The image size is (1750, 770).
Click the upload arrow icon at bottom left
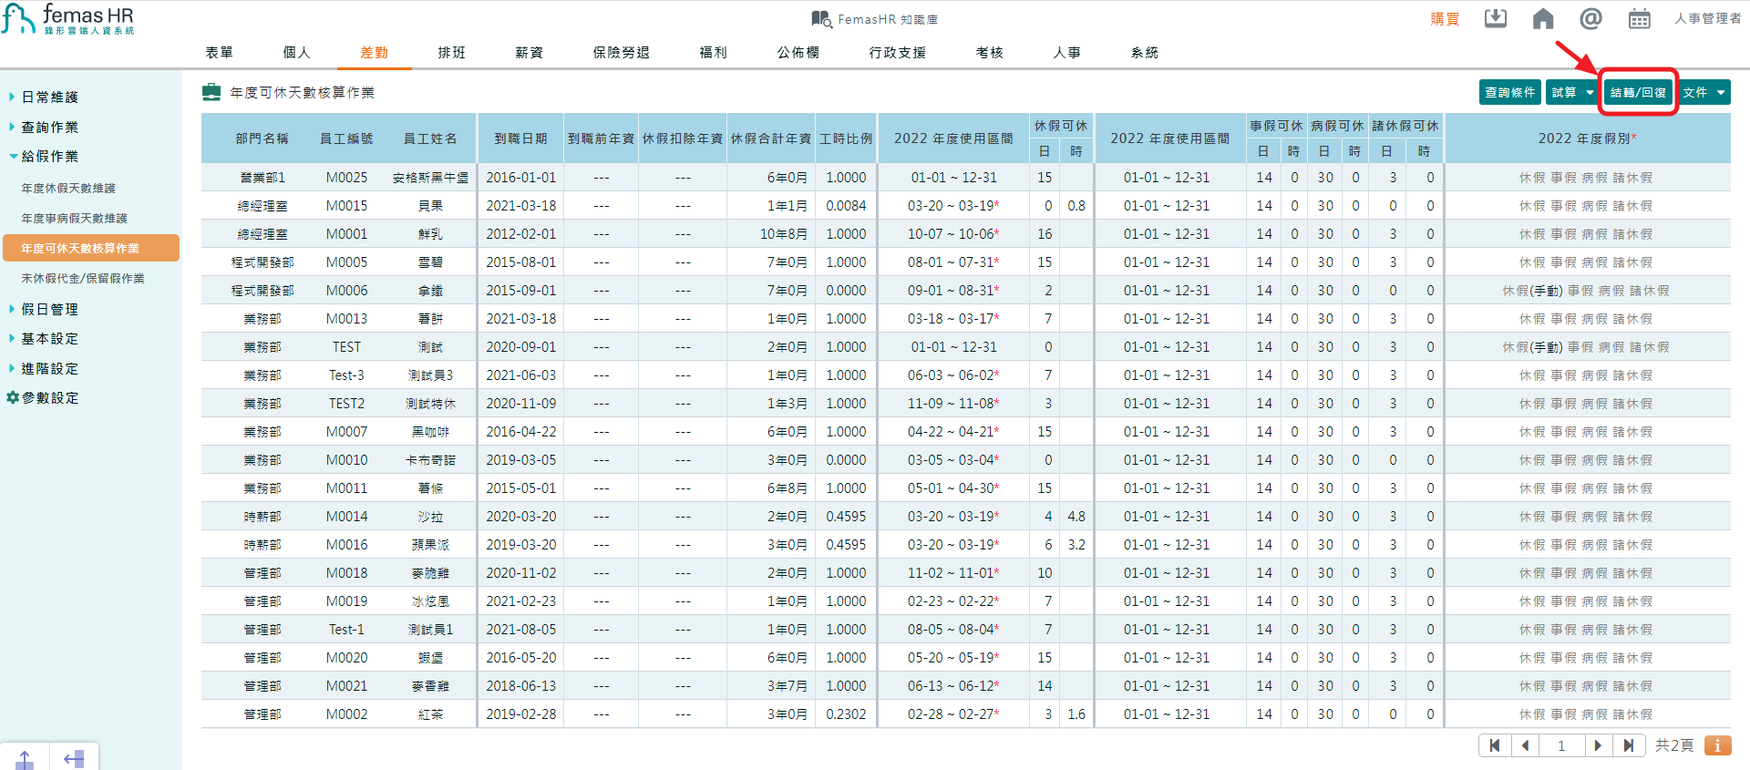point(25,759)
